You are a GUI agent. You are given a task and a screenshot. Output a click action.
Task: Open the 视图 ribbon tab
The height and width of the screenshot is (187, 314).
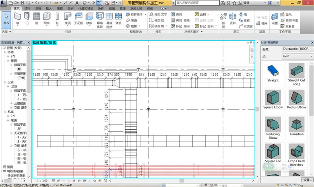(x=112, y=8)
